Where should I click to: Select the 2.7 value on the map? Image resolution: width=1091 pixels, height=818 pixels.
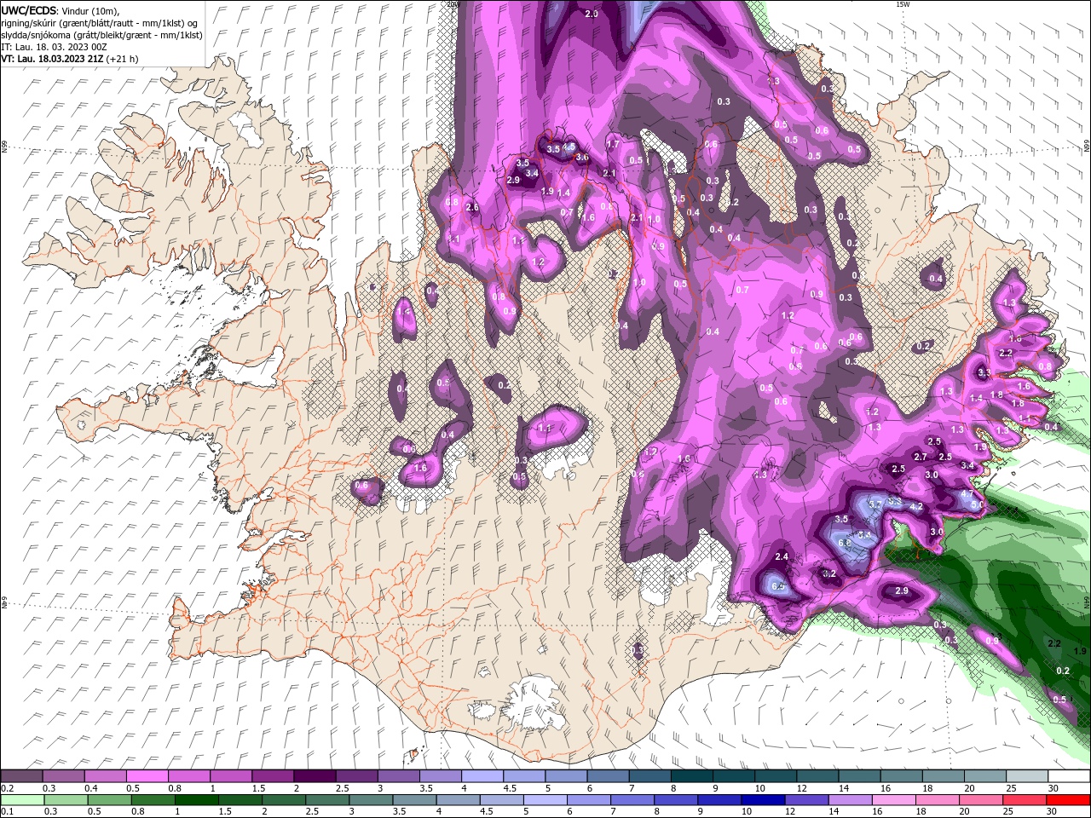coord(921,458)
